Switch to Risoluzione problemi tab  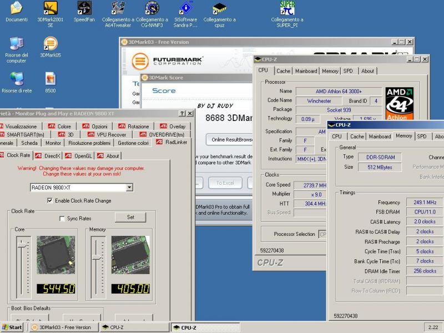tap(89, 143)
